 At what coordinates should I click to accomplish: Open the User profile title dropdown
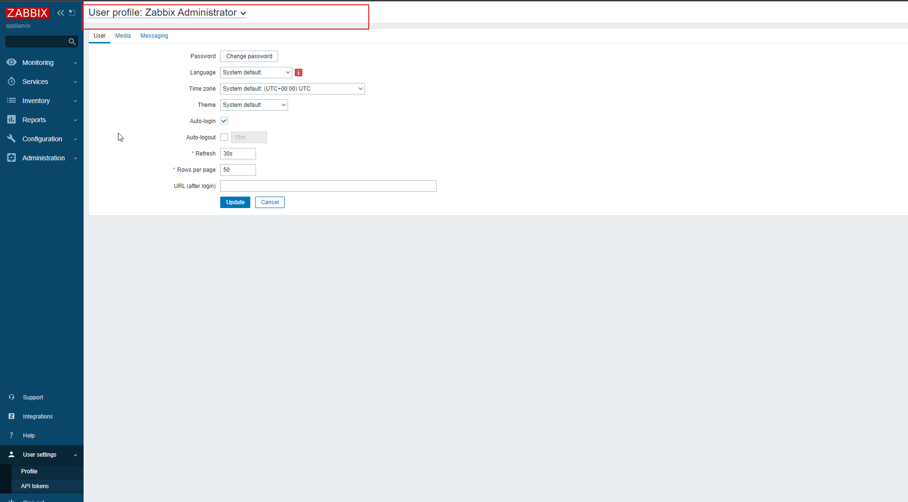tap(167, 13)
